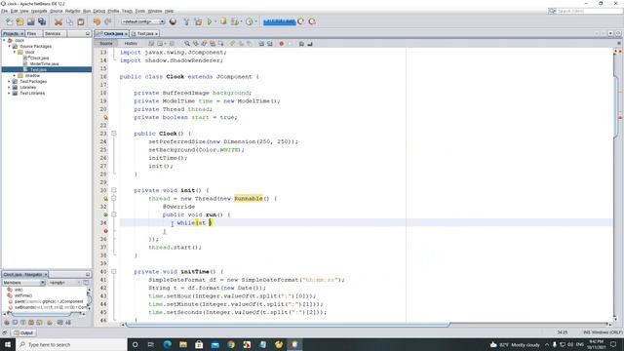Expand the Test Libraries node
Image resolution: width=624 pixels, height=351 pixels.
pyautogui.click(x=10, y=94)
